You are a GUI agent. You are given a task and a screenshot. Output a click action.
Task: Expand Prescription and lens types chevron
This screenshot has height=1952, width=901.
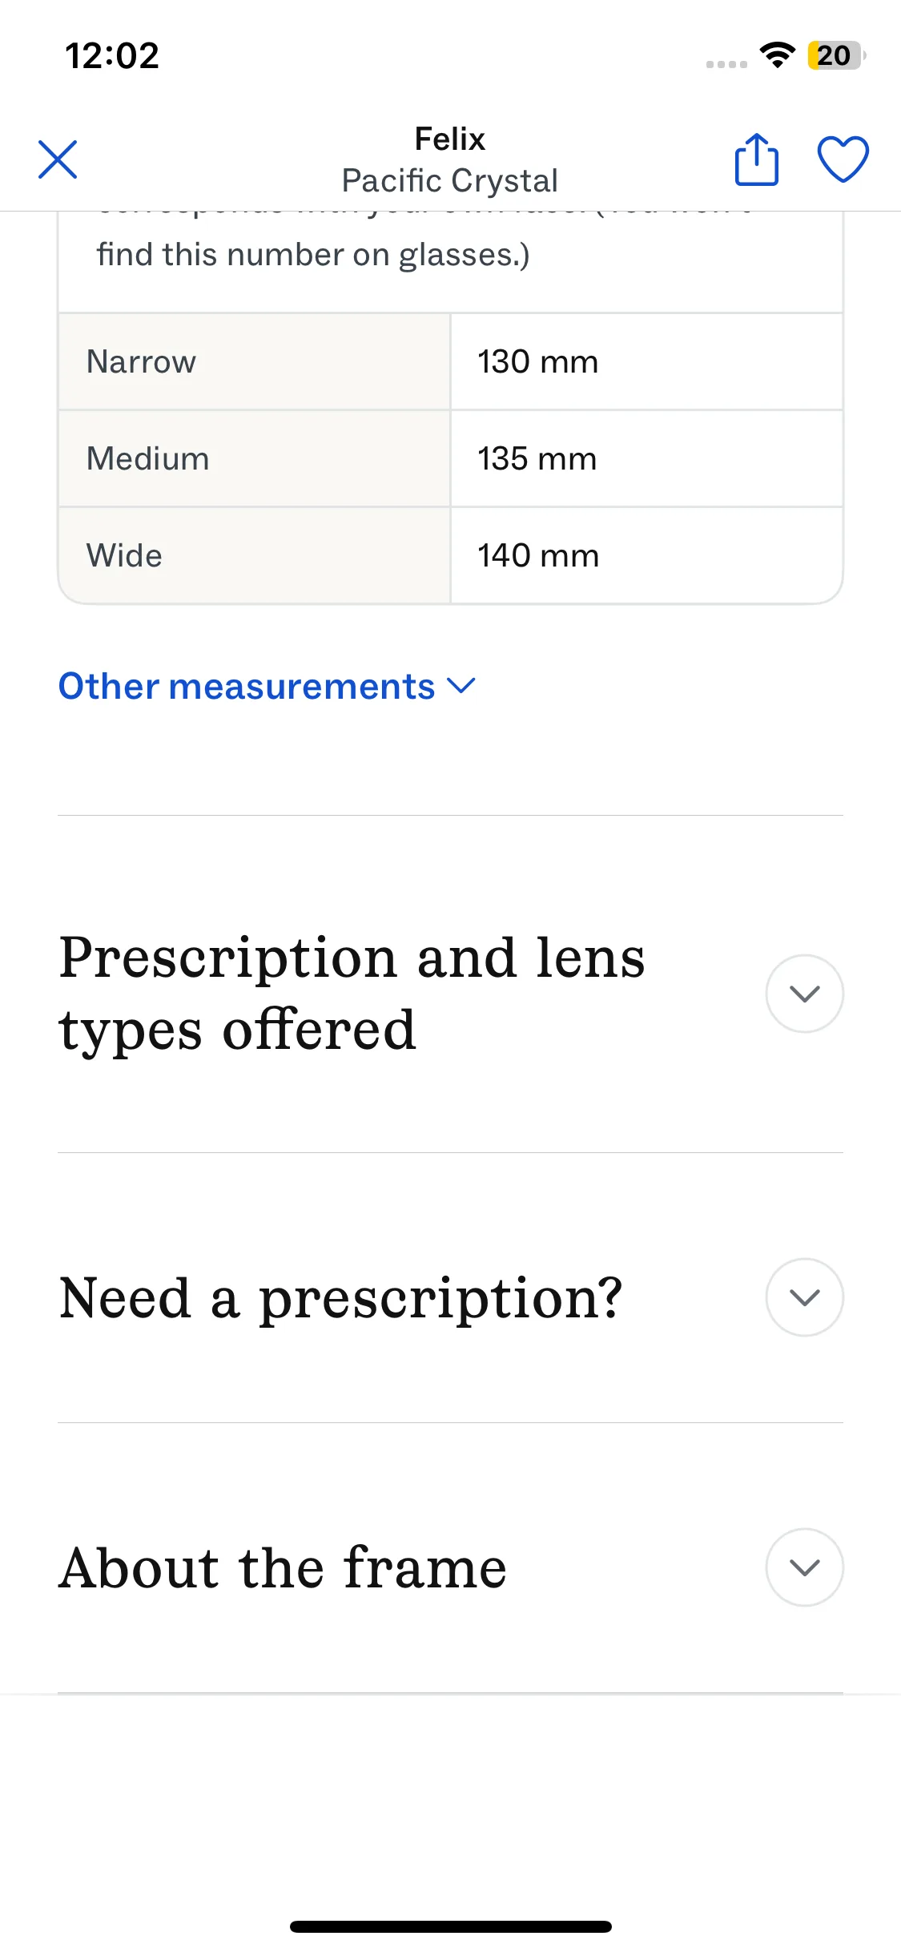pyautogui.click(x=804, y=994)
